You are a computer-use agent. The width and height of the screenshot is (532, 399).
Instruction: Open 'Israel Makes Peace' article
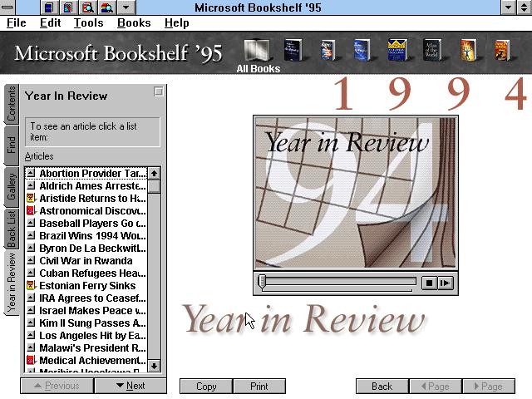click(x=92, y=310)
